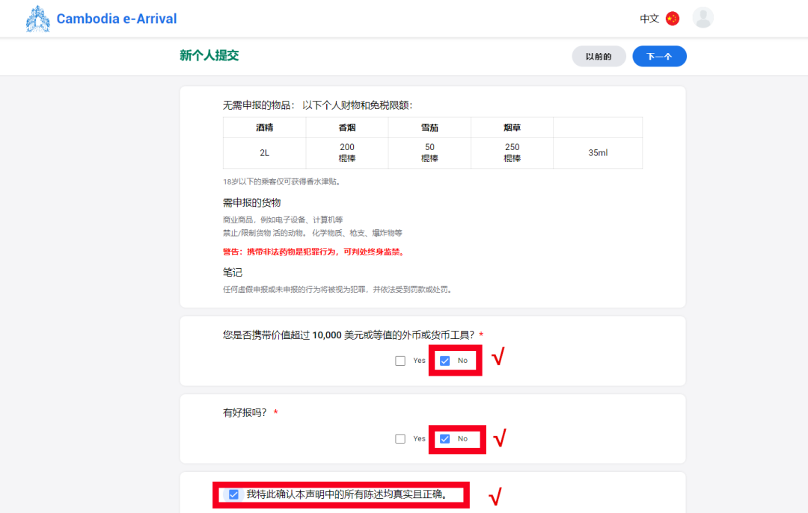Uncheck No for the 有好报吗 question
The width and height of the screenshot is (808, 513).
coord(445,439)
